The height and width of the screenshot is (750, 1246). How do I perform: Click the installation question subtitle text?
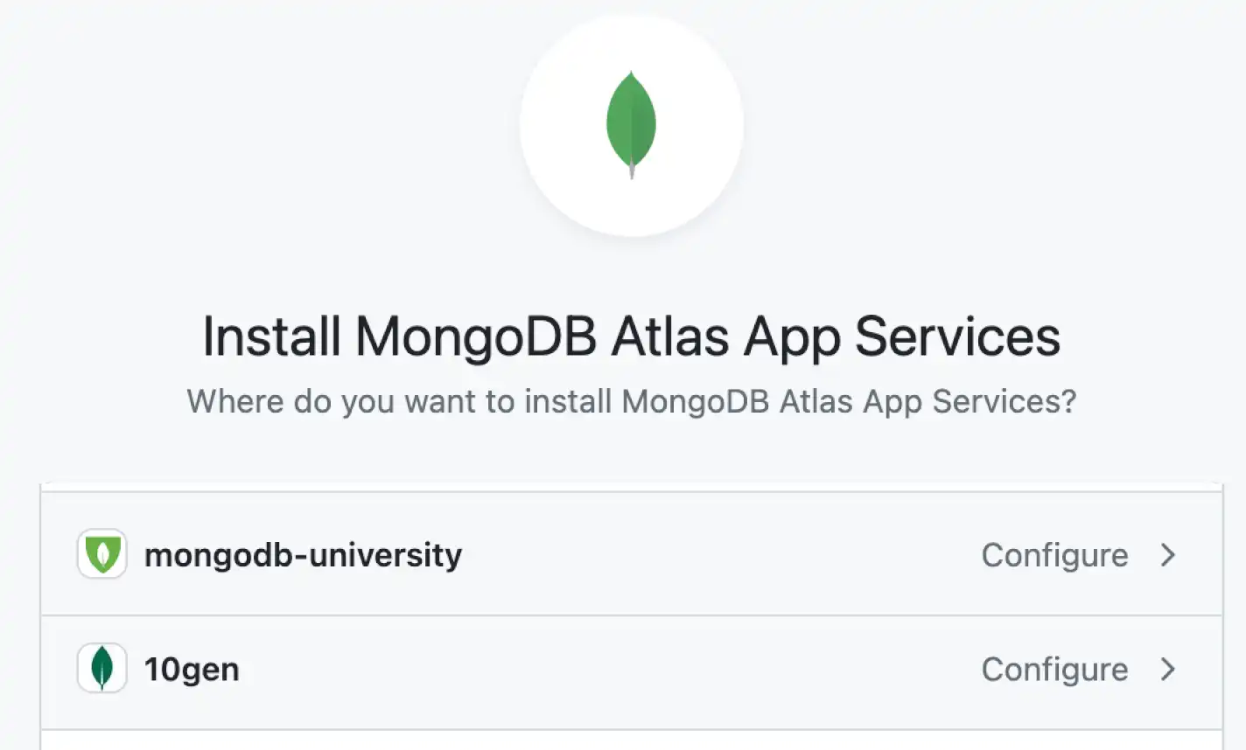[x=630, y=401]
